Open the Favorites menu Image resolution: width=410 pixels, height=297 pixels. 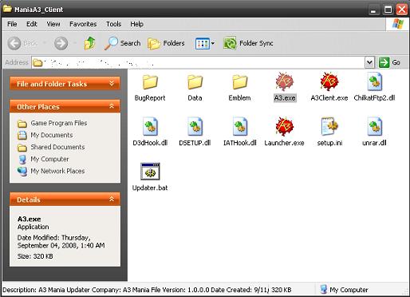point(83,24)
